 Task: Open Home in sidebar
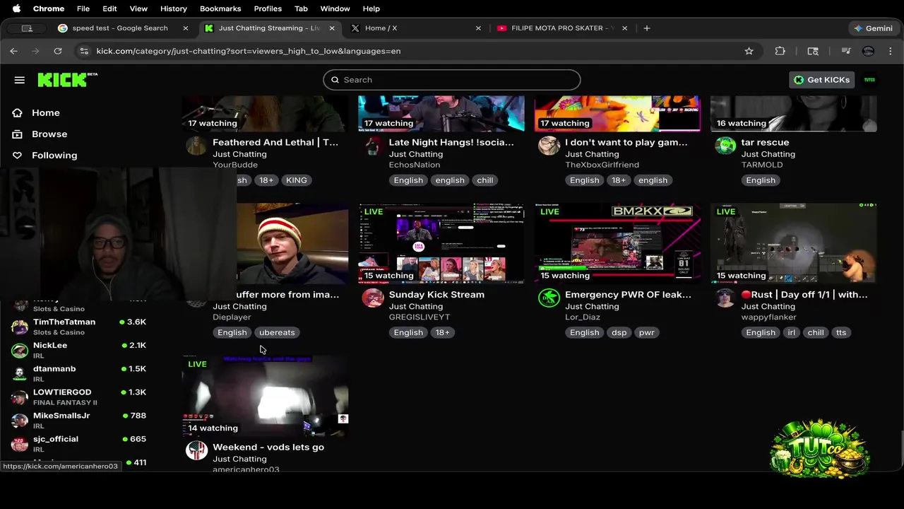45,112
